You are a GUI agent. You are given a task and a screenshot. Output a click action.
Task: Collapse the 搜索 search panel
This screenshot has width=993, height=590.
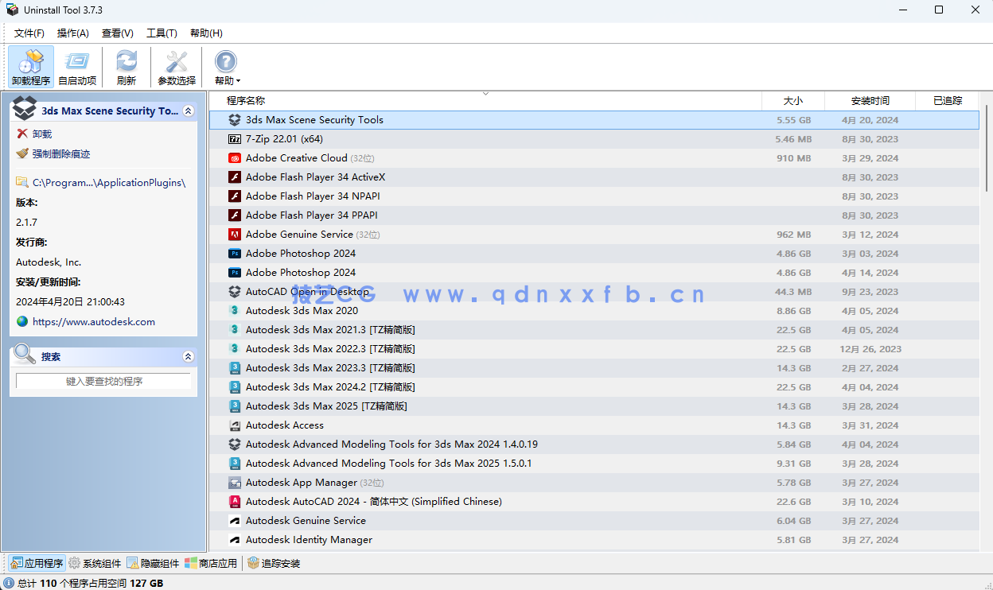189,356
